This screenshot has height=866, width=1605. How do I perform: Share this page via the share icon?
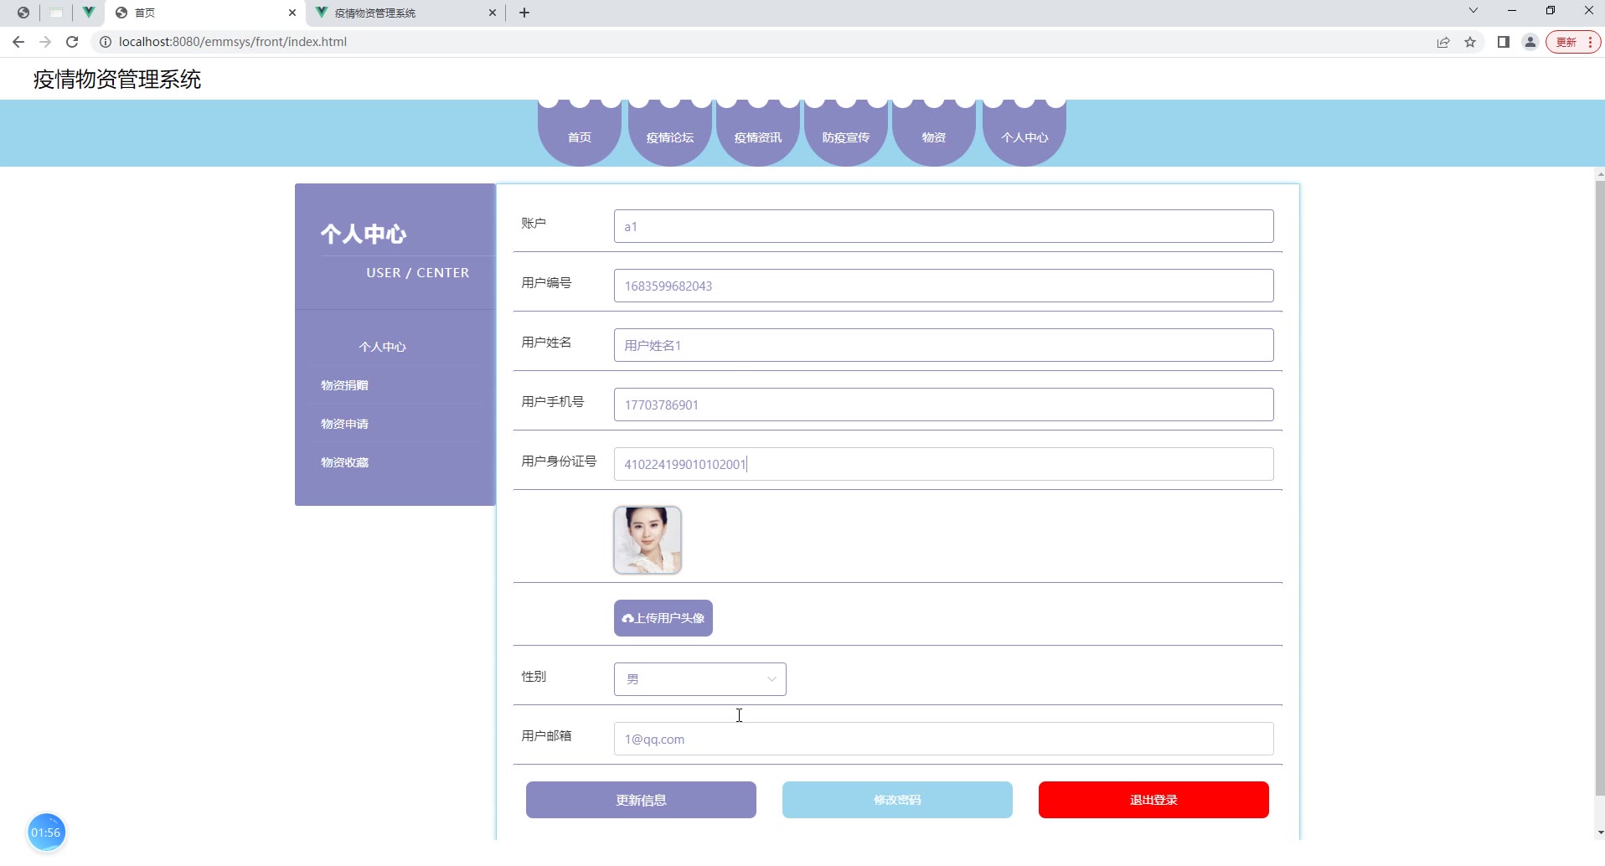[x=1443, y=42]
